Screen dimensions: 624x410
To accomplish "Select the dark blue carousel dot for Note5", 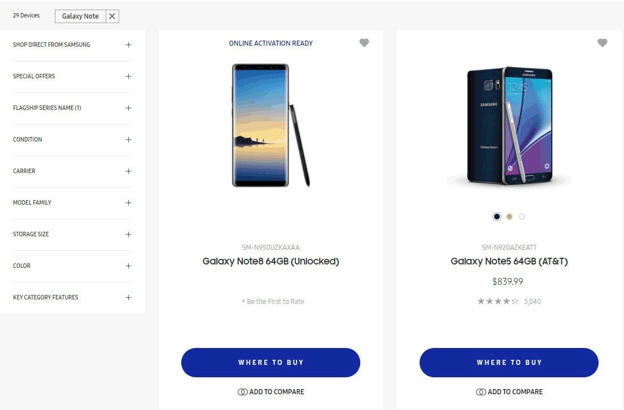I will [x=496, y=216].
